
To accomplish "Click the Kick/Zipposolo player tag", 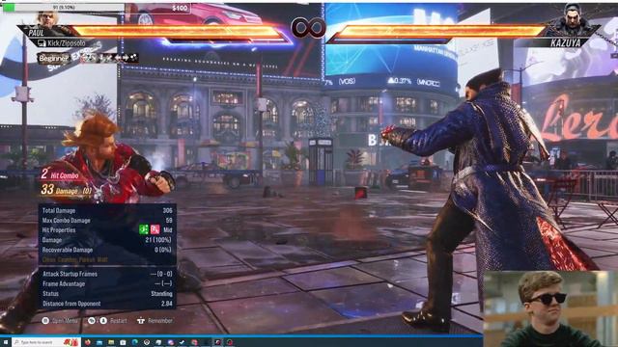I will (67, 43).
